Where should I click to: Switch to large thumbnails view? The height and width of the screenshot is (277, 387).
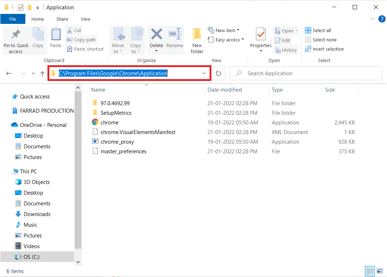379,271
